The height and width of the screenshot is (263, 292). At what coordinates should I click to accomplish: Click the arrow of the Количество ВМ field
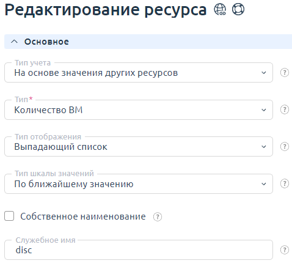(x=264, y=110)
